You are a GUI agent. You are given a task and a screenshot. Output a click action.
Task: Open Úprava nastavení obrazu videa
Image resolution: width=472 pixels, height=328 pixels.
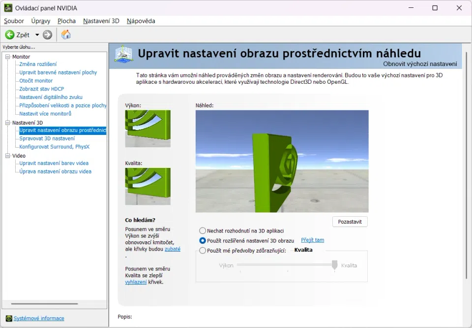56,171
